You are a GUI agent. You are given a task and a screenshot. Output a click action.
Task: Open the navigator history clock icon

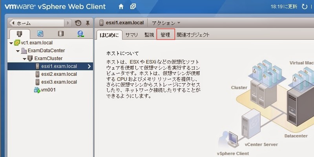[x=78, y=23]
